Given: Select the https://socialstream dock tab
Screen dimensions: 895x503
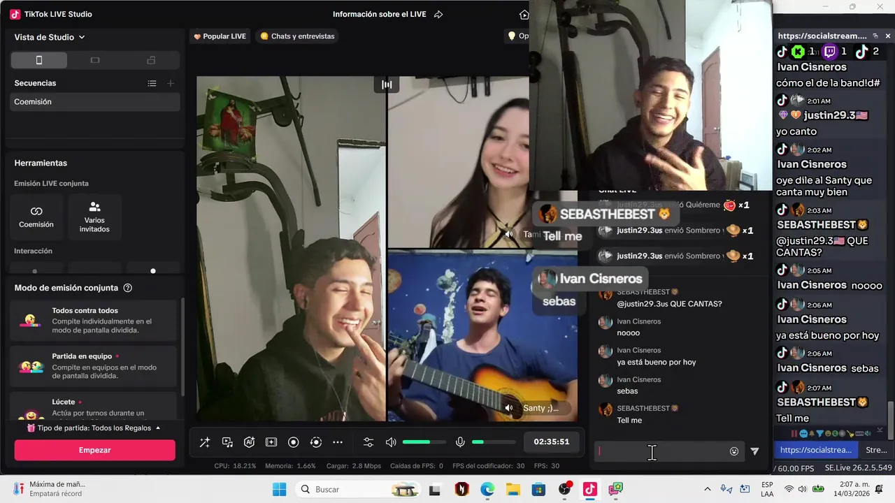Looking at the screenshot, I should (x=816, y=450).
